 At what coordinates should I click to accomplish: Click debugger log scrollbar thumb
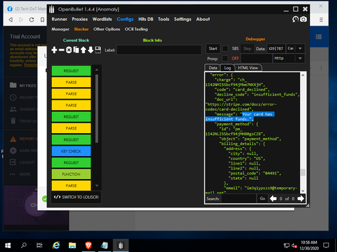pos(303,173)
